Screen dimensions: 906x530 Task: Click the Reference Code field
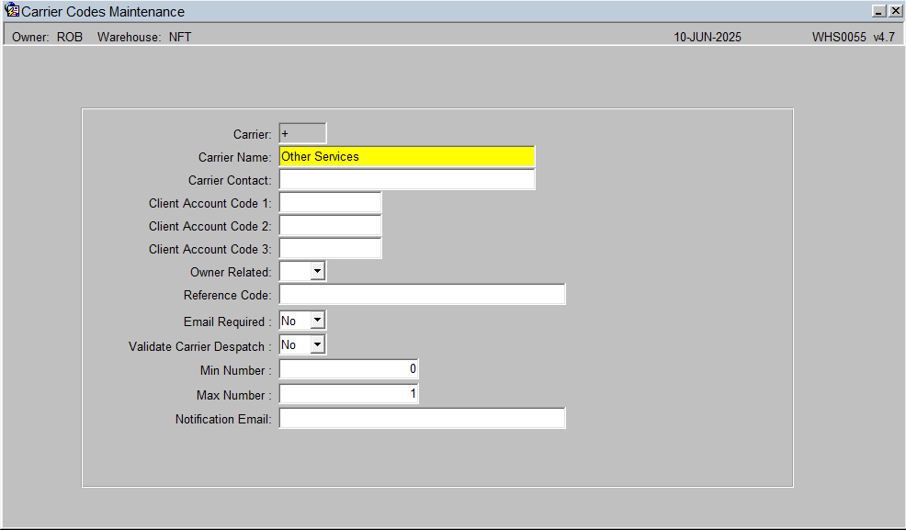pos(422,295)
